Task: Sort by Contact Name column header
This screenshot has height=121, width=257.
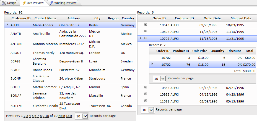Action: pos(45,18)
